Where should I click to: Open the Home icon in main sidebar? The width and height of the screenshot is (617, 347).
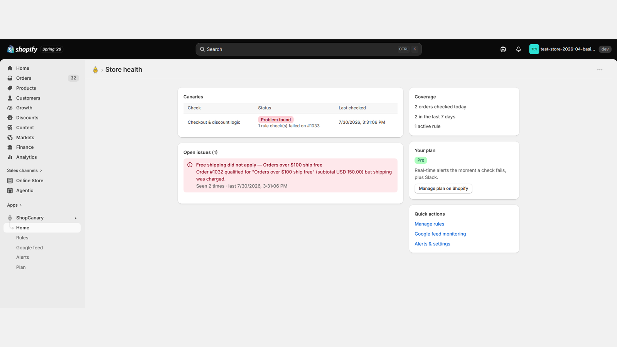tap(10, 68)
